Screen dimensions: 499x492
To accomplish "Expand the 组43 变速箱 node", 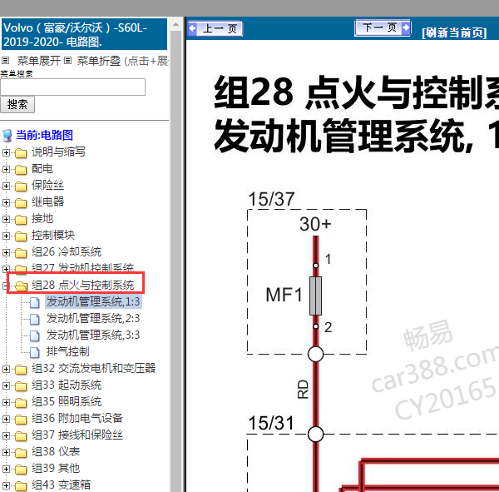I will [x=6, y=485].
